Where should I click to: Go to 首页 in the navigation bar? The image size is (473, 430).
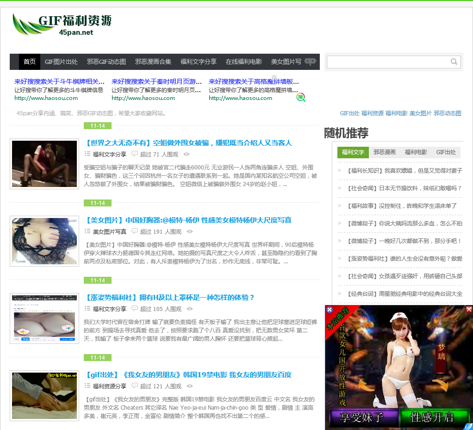tap(30, 62)
